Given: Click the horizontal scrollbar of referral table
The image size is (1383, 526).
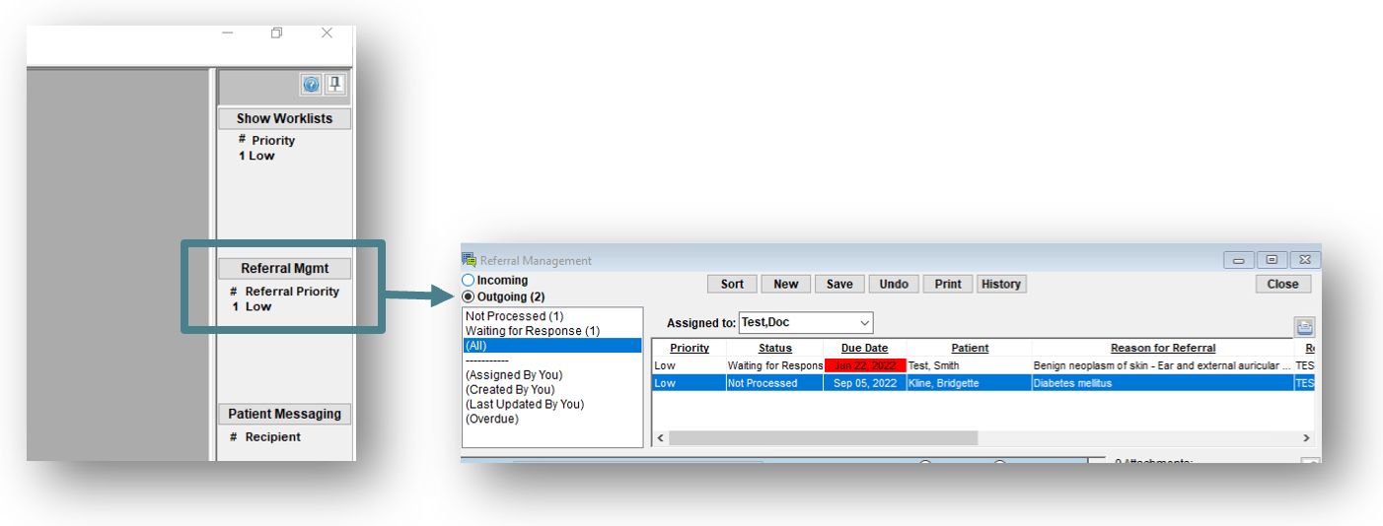Looking at the screenshot, I should 824,437.
